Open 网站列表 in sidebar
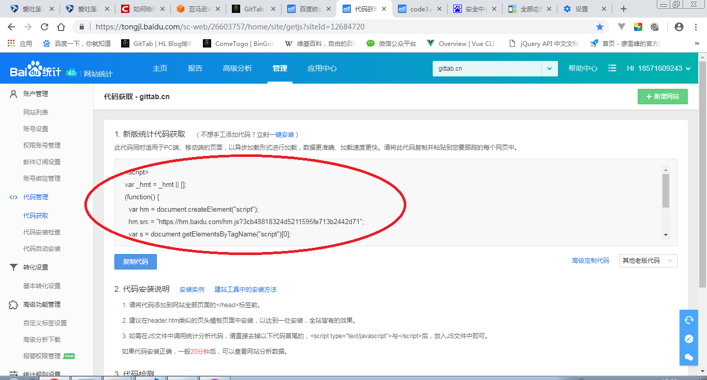This screenshot has height=380, width=707. (36, 112)
